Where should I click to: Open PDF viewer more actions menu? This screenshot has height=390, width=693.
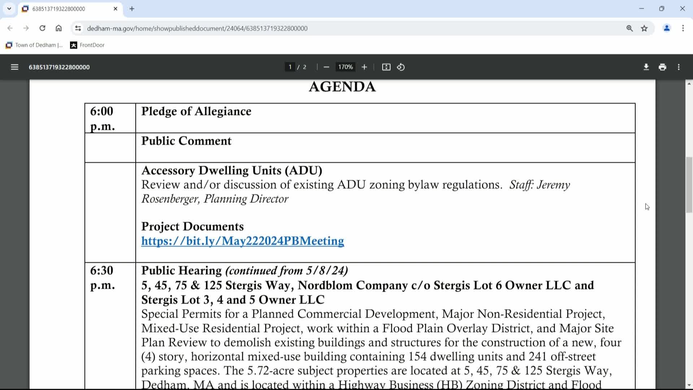[x=679, y=67]
